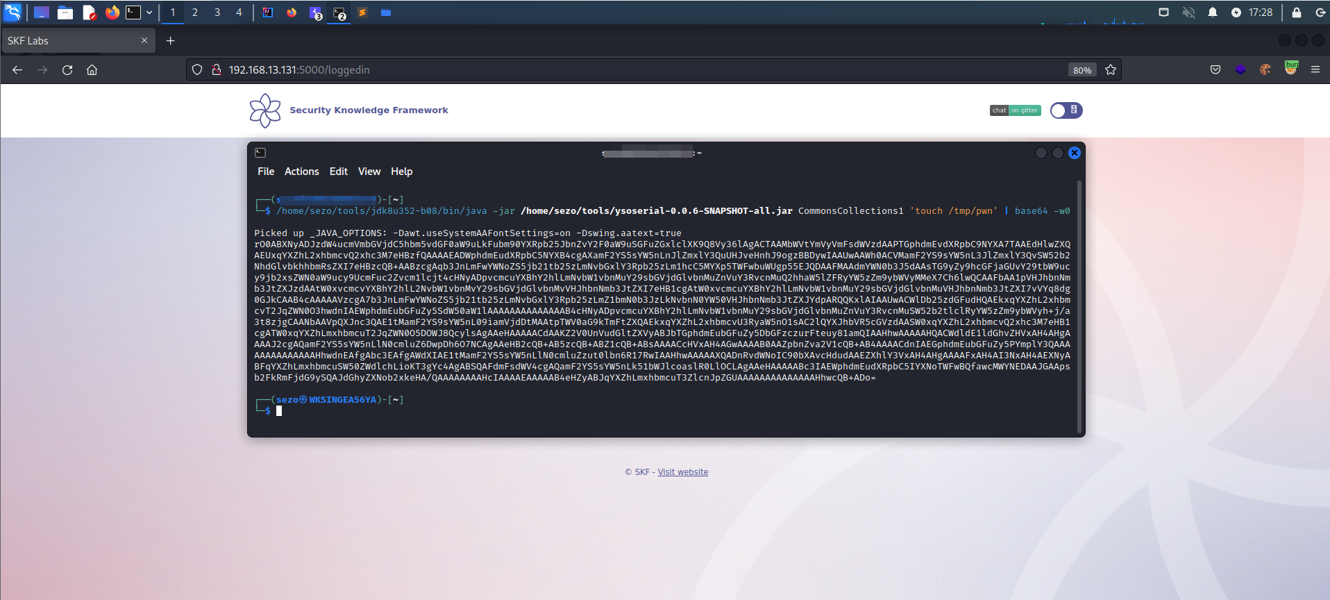
Task: Show connection not secure padlock info
Action: coord(217,69)
